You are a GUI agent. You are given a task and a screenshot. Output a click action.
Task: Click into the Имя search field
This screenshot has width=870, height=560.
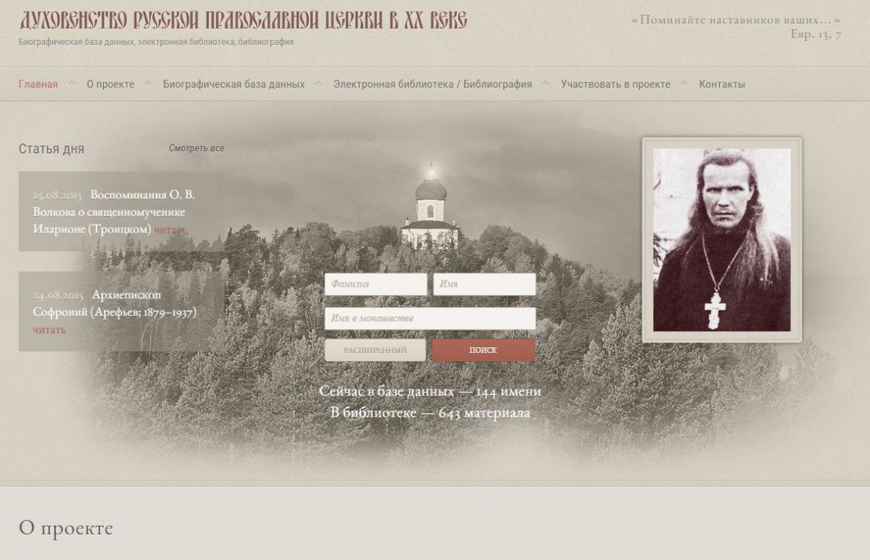pos(484,285)
